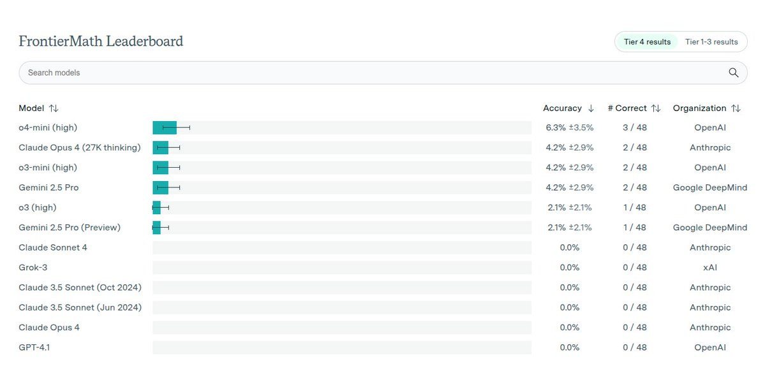Select o3 (high) model name
765x387 pixels.
point(38,208)
